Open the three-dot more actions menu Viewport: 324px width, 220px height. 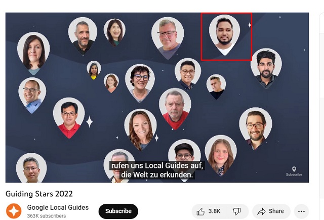[x=301, y=211]
